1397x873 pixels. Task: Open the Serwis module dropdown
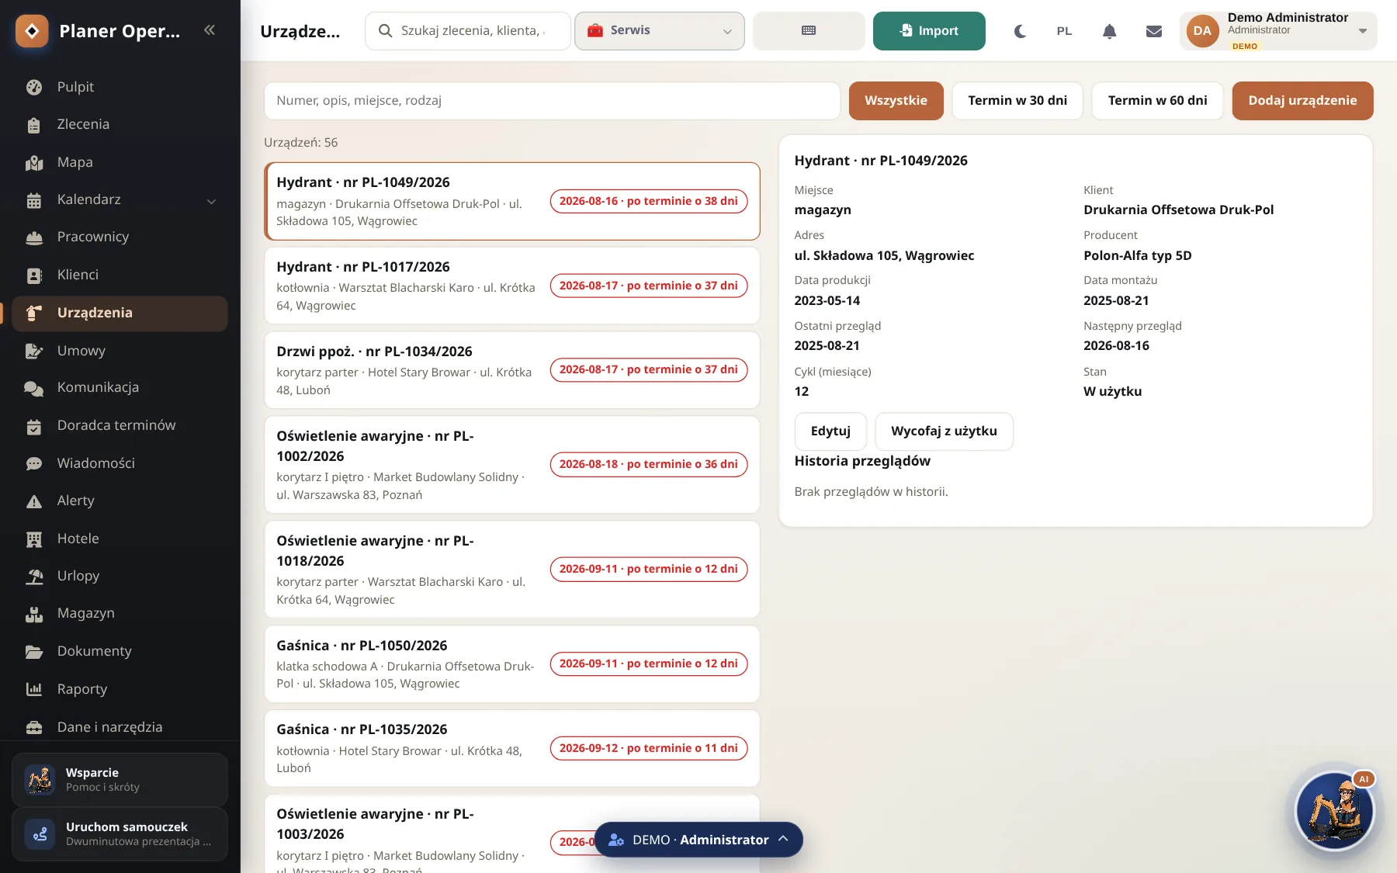[660, 31]
